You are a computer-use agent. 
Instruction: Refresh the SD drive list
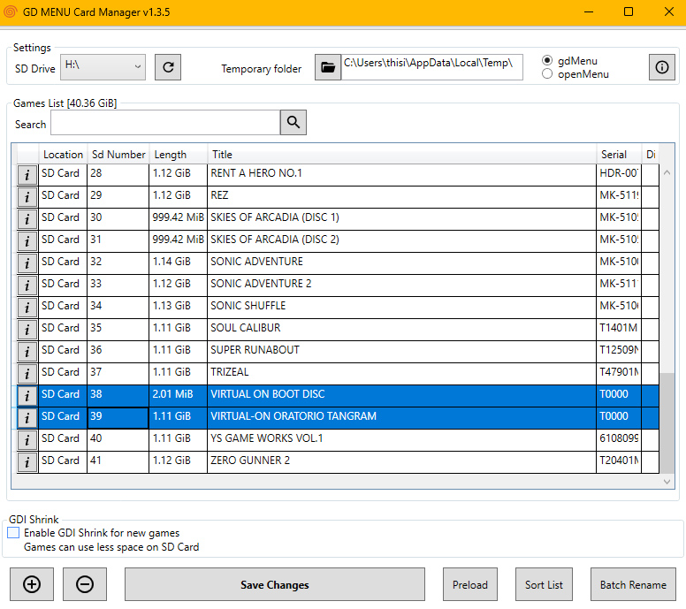coord(168,67)
